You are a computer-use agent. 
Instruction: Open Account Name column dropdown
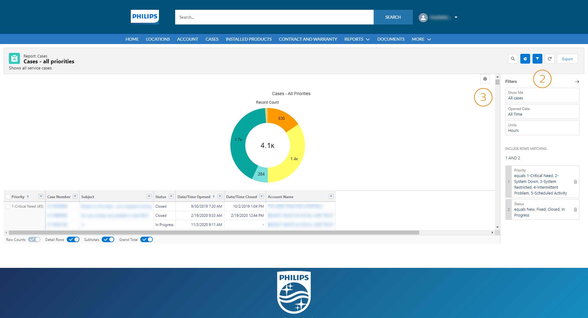click(331, 196)
